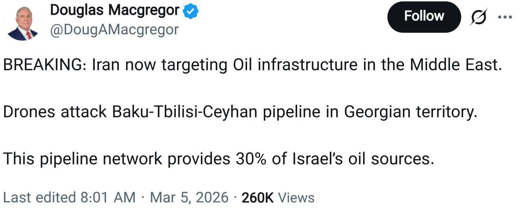Click the Douglas Macgregor display name

click(x=114, y=10)
